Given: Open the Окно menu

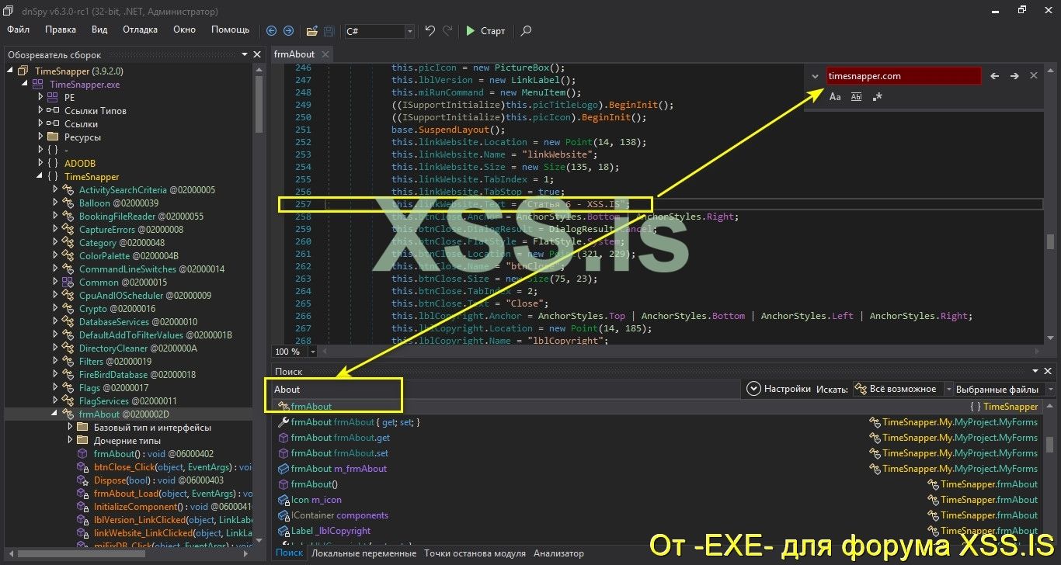Looking at the screenshot, I should click(184, 29).
